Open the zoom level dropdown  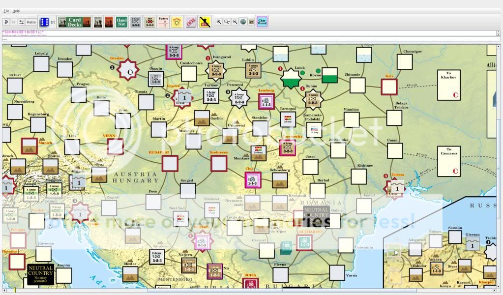click(x=227, y=22)
